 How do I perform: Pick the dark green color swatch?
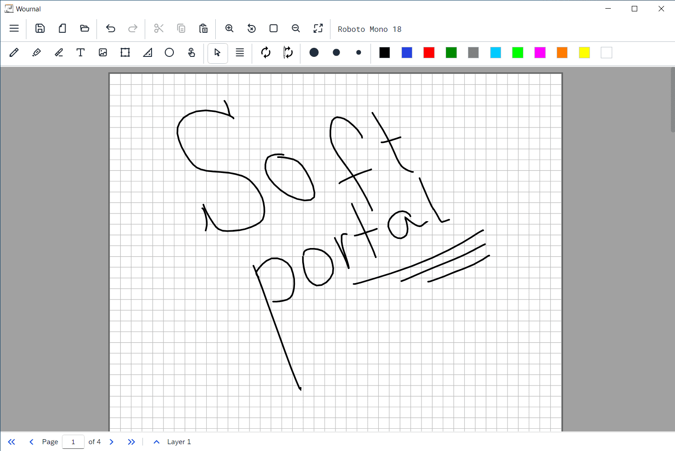[x=451, y=53]
